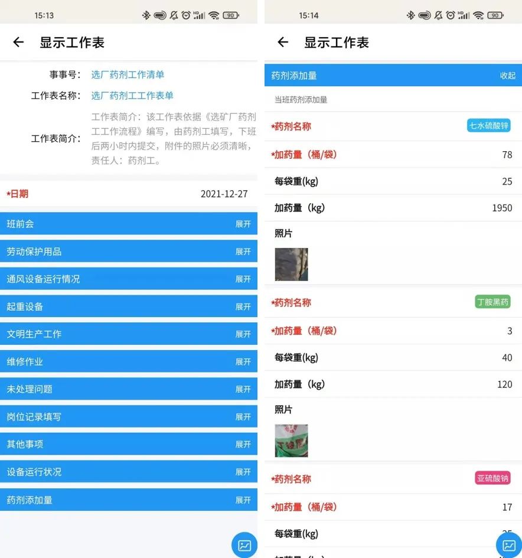Screen dimensions: 522x558
Task: Tap alarm clock icon in right status bar
Action: [x=450, y=15]
